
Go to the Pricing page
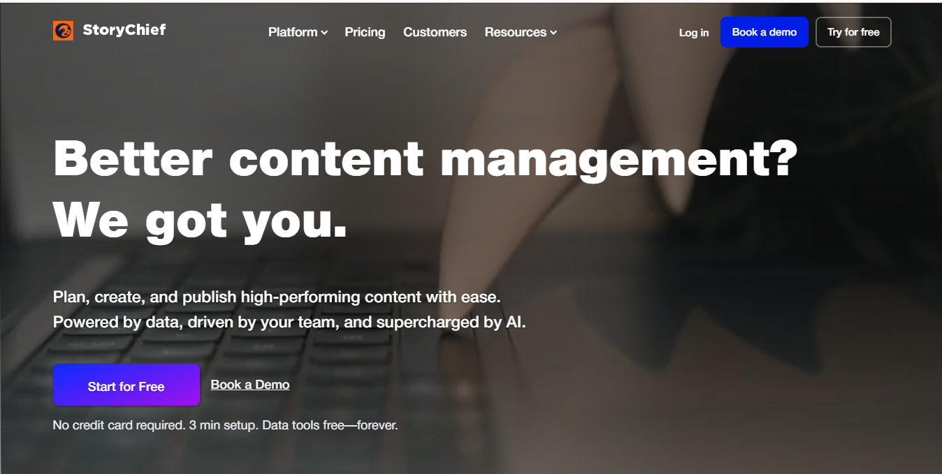[365, 32]
